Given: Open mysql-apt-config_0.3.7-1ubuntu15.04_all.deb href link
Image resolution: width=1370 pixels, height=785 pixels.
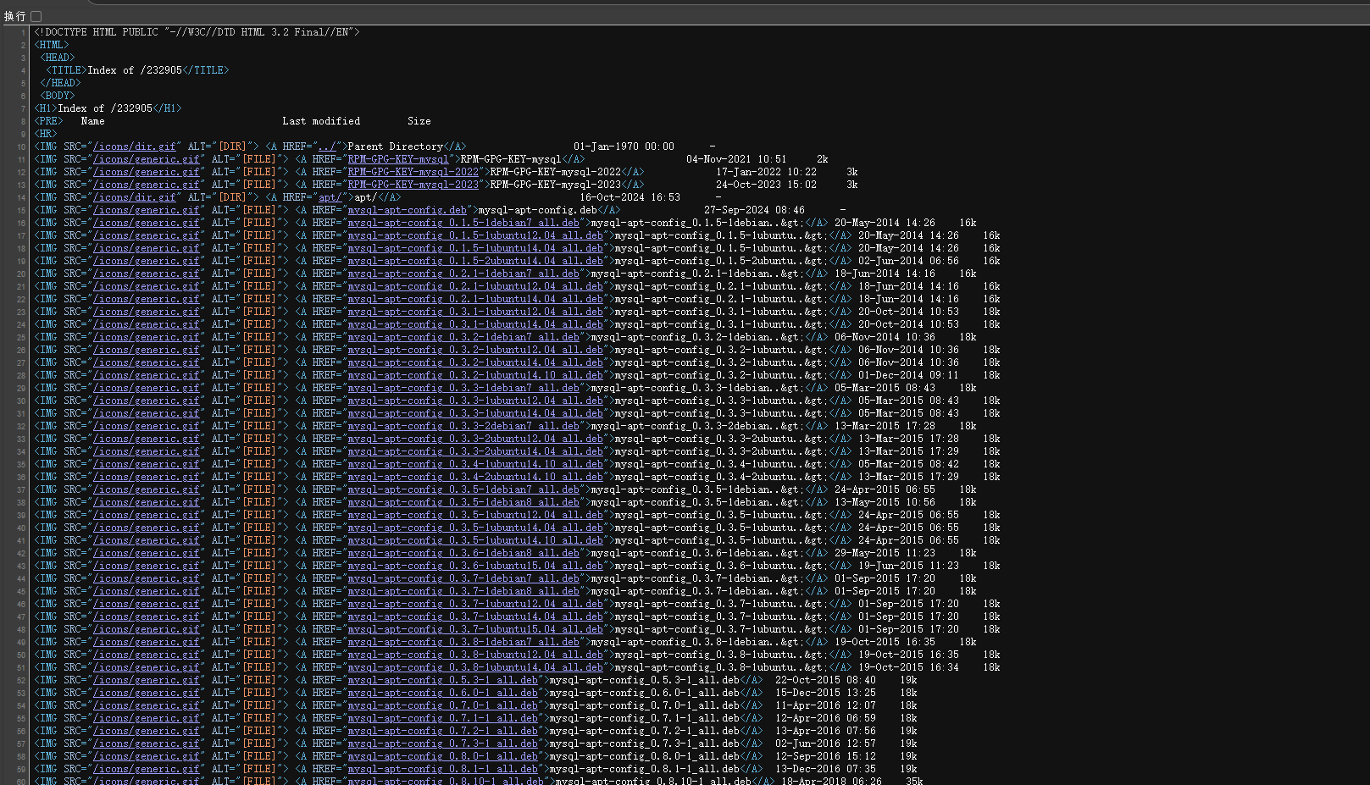Looking at the screenshot, I should point(475,629).
